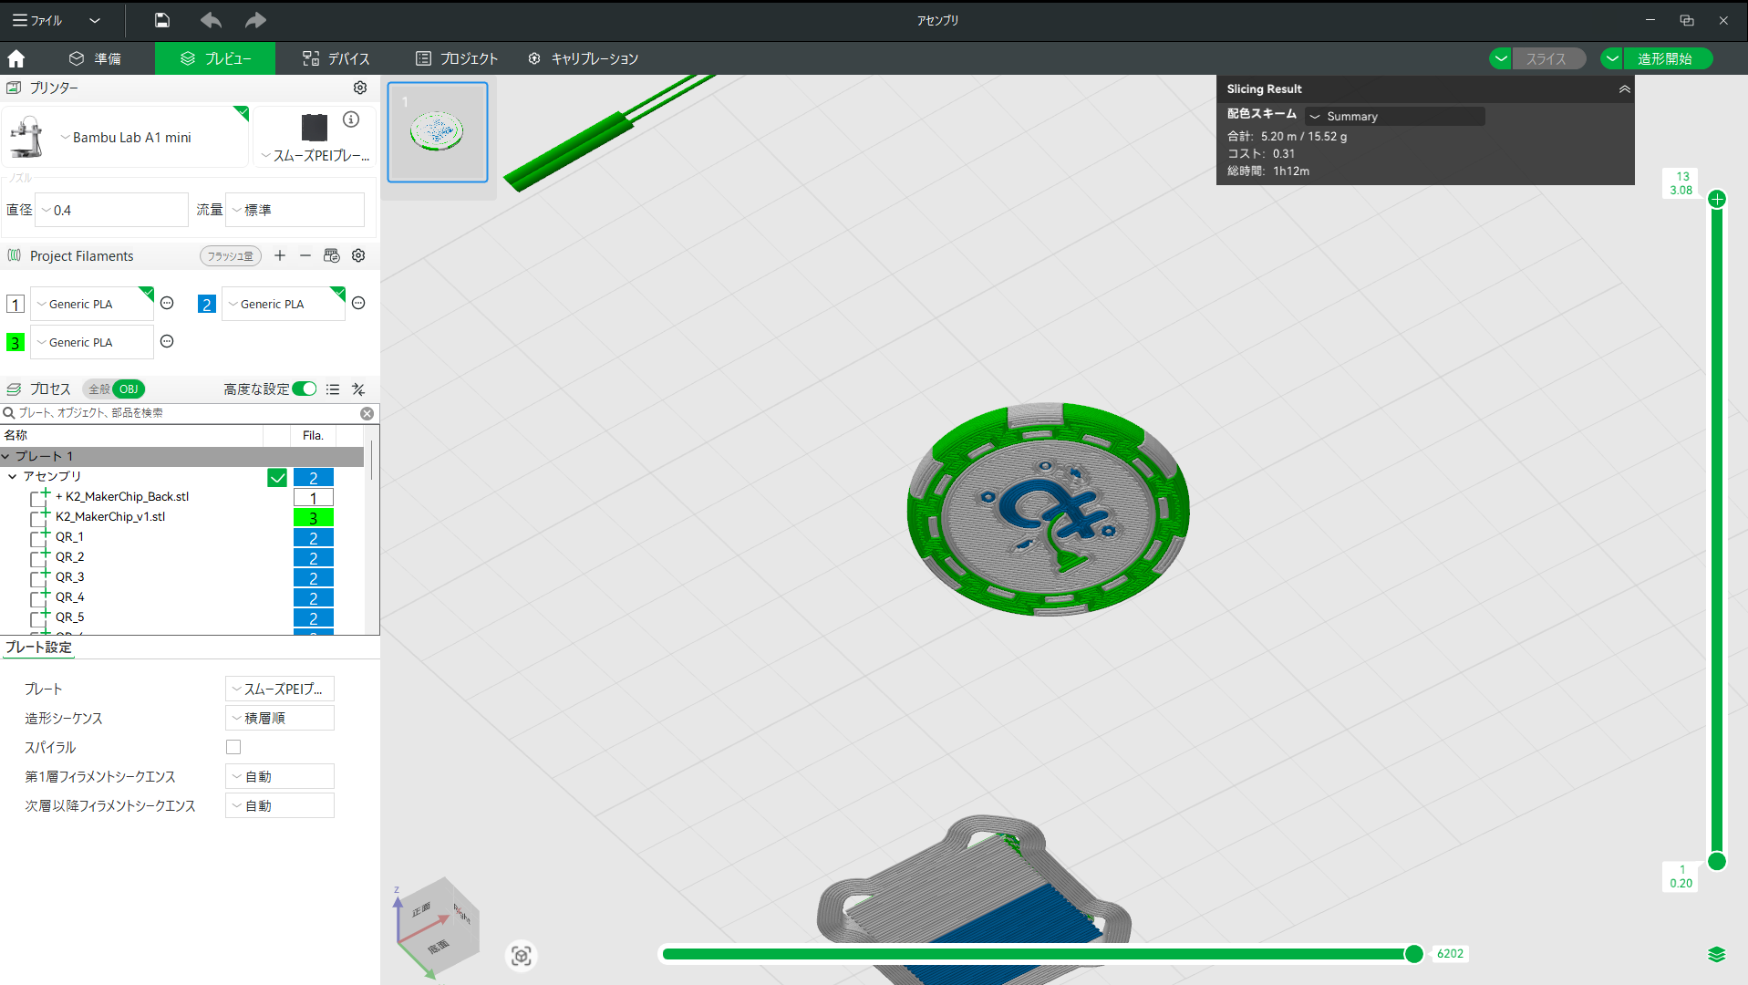Click compare presets icon in process row

pyautogui.click(x=358, y=389)
